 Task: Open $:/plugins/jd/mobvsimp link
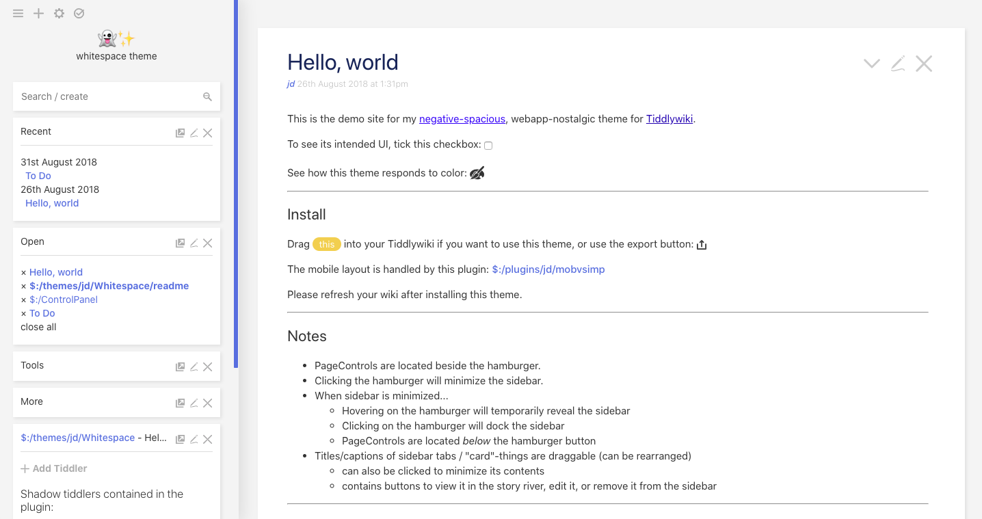point(548,269)
